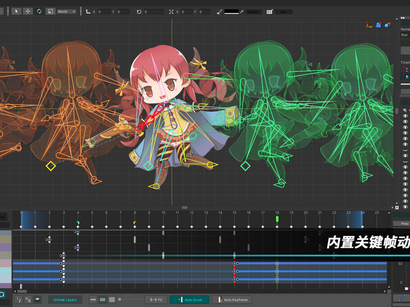Click the Set button in toolbar
The height and width of the screenshot is (307, 410).
click(x=283, y=12)
